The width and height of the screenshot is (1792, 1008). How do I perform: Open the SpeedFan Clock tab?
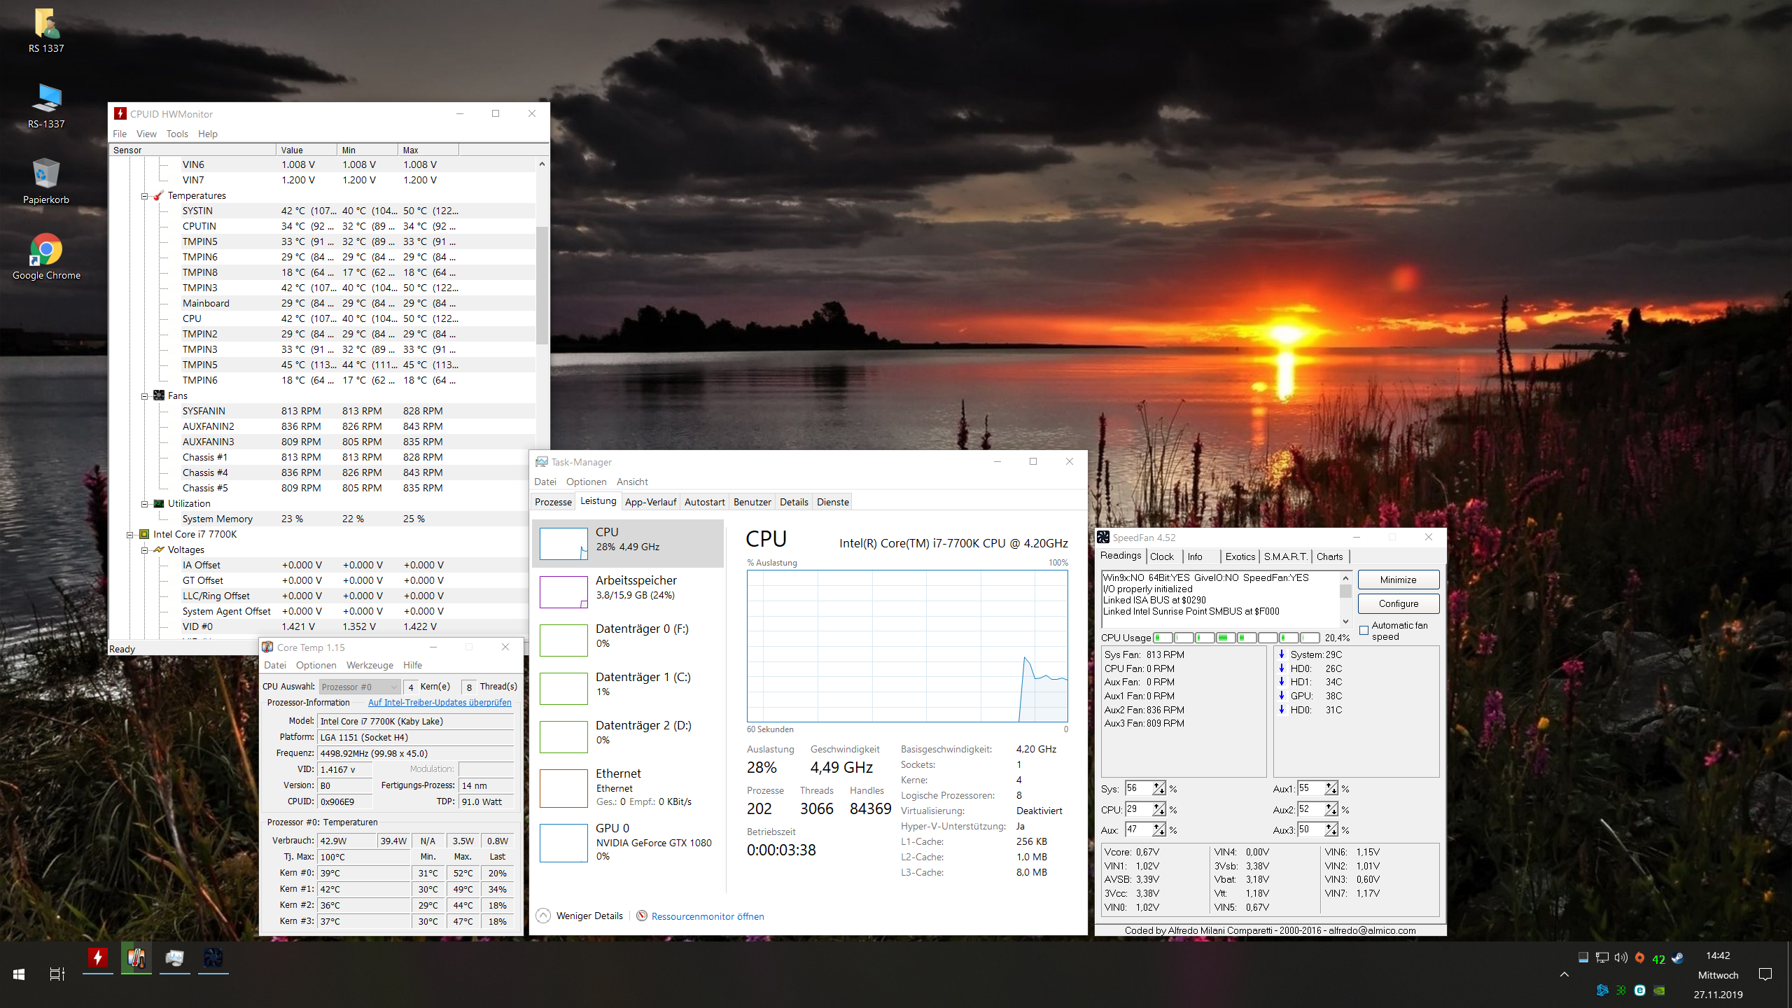pyautogui.click(x=1161, y=556)
